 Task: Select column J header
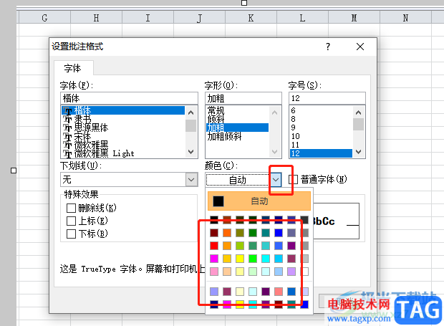click(x=199, y=18)
